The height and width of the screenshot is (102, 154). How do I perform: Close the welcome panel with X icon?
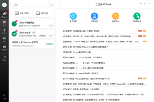coord(59,4)
